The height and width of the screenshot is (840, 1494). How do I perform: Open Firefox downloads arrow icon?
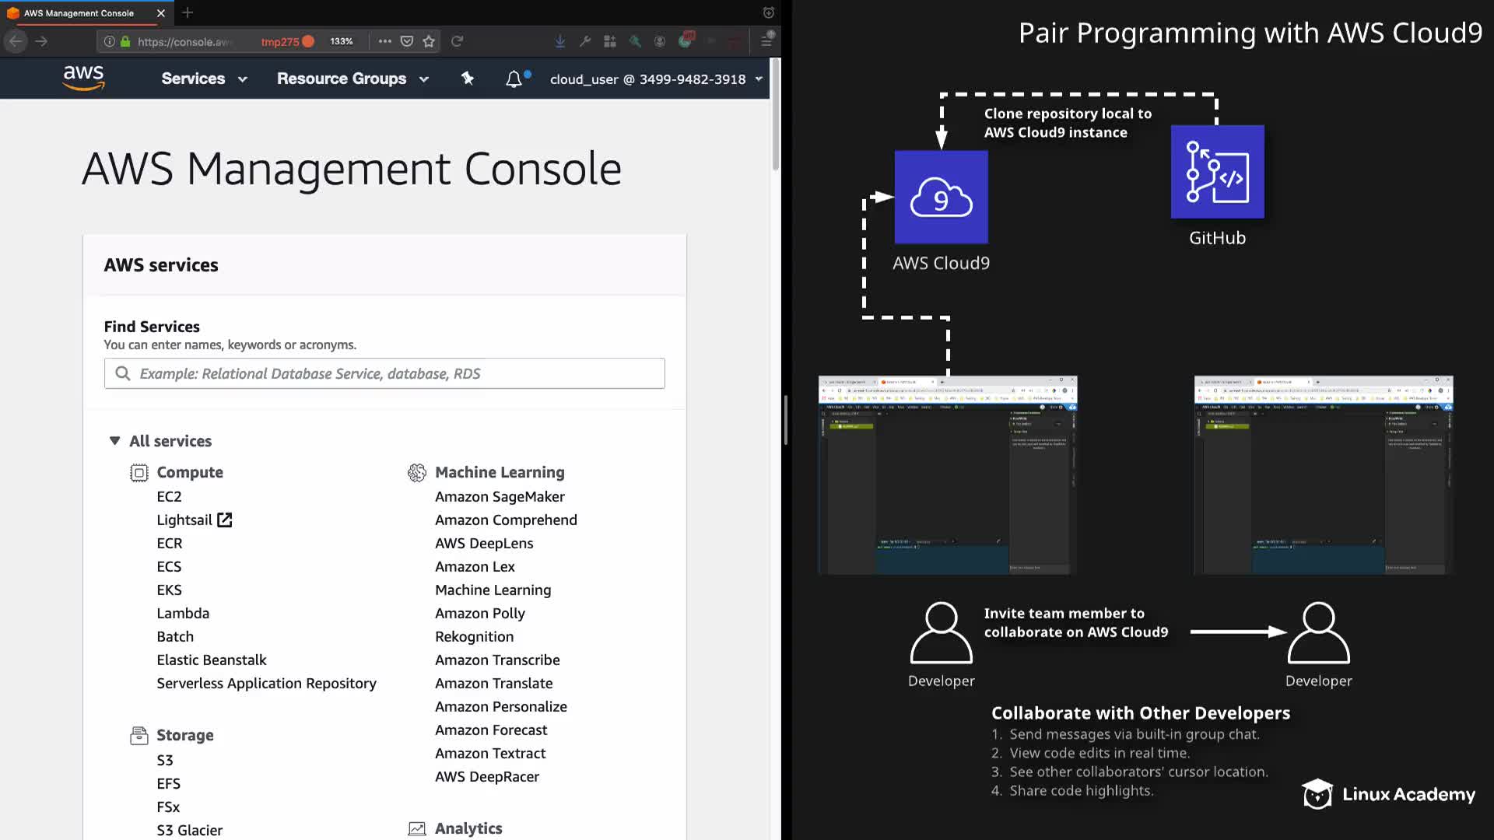point(559,41)
